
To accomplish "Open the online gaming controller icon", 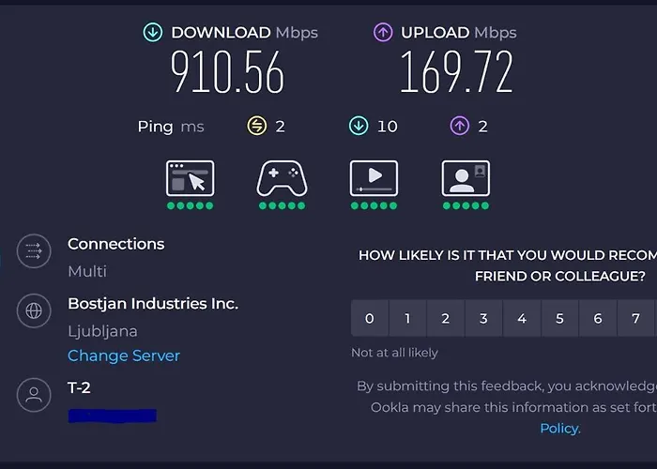I will pyautogui.click(x=282, y=178).
